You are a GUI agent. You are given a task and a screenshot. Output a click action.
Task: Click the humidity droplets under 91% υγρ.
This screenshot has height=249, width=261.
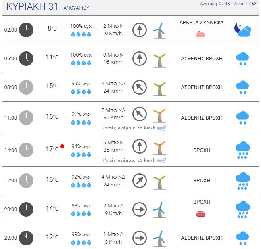click(81, 122)
